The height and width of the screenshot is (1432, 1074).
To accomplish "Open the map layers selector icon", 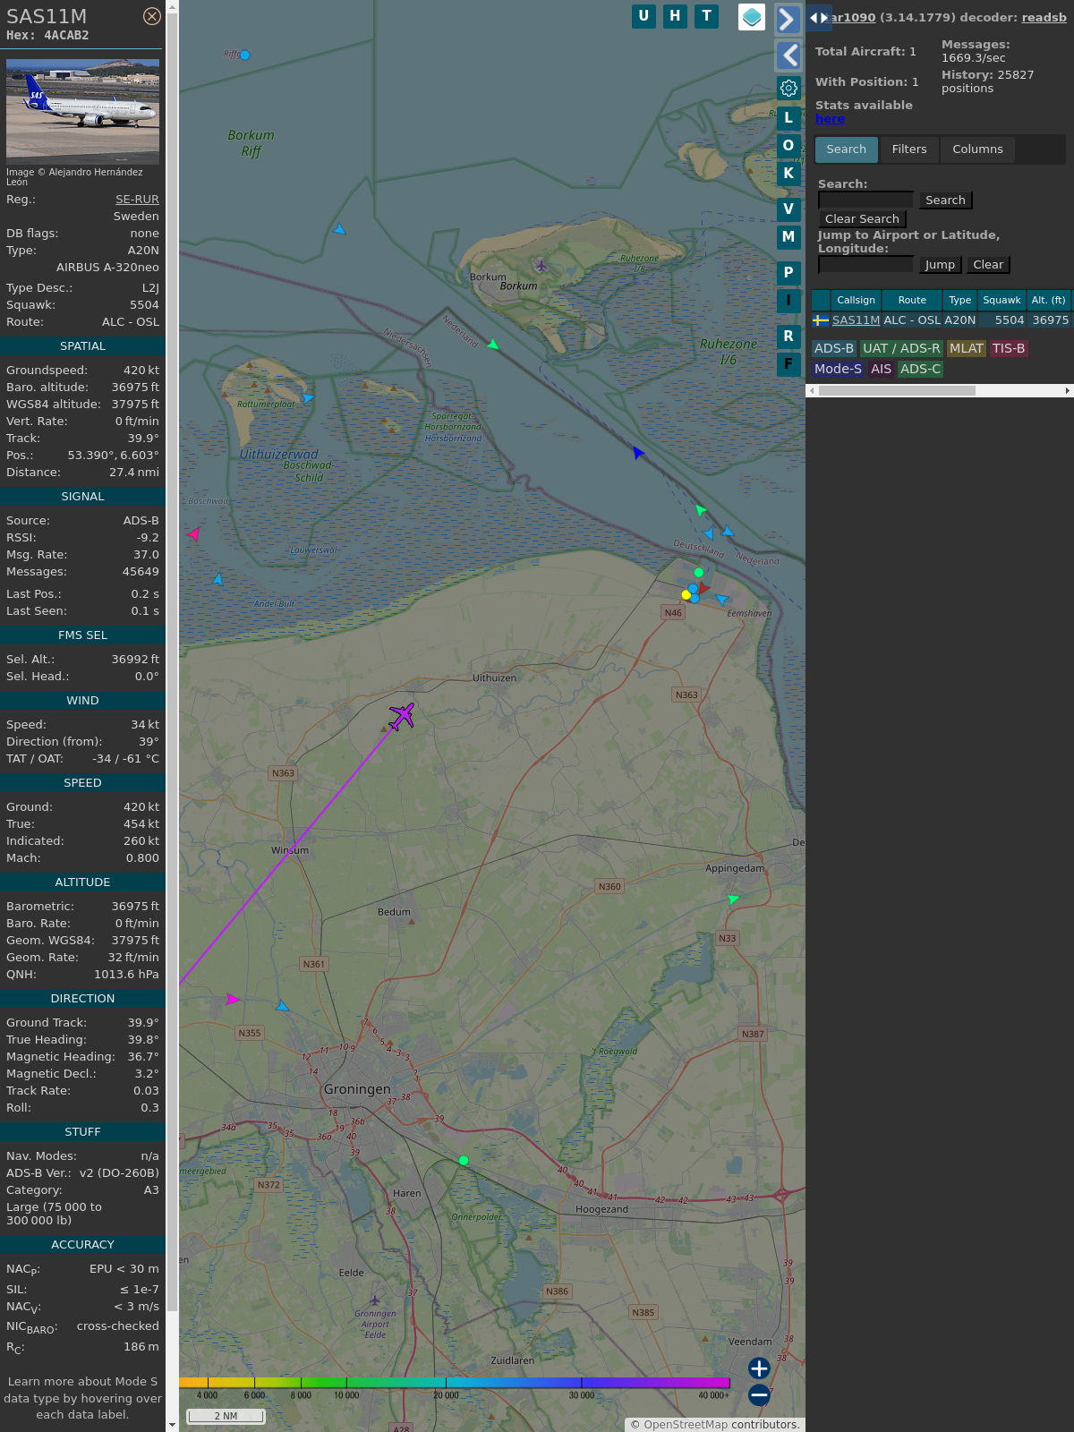I will click(x=752, y=17).
